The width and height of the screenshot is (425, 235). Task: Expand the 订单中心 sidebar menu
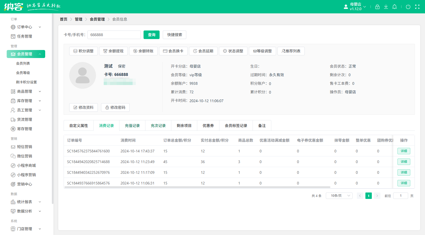click(x=26, y=27)
